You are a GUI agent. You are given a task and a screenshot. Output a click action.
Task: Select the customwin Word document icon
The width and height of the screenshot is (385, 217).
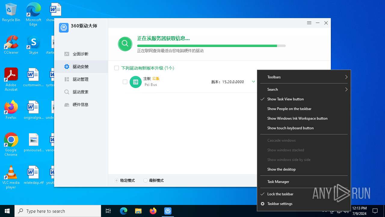pyautogui.click(x=33, y=78)
